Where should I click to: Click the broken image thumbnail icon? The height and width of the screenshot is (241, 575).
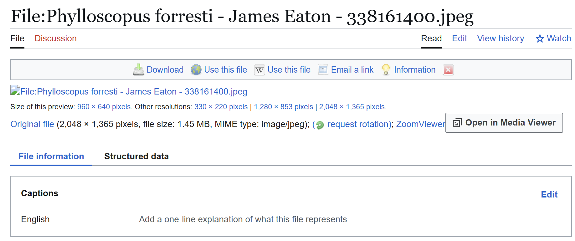click(15, 90)
